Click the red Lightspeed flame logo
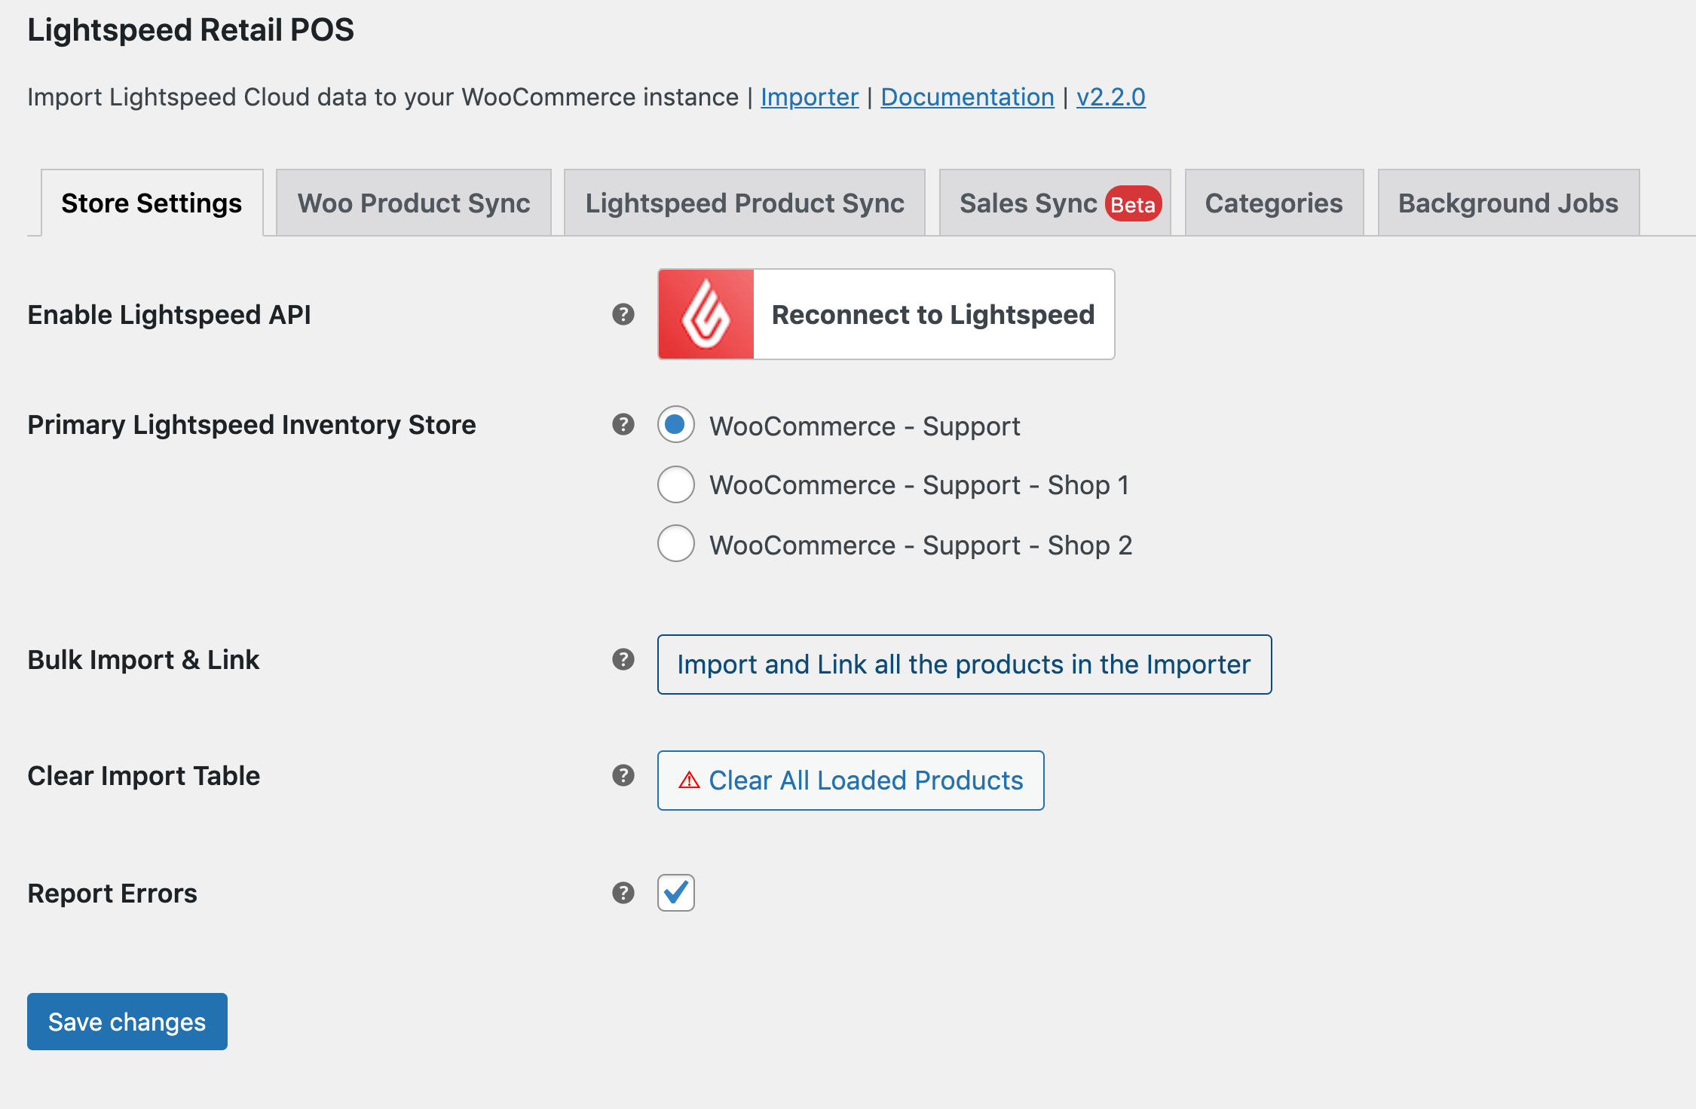 (706, 314)
